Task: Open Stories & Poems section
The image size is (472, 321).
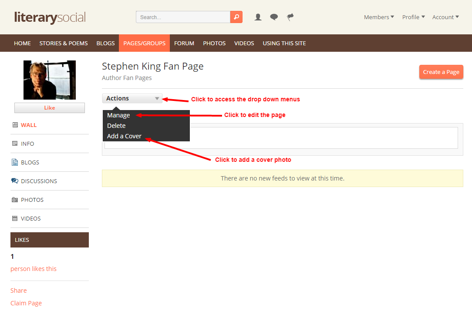Action: pyautogui.click(x=64, y=43)
